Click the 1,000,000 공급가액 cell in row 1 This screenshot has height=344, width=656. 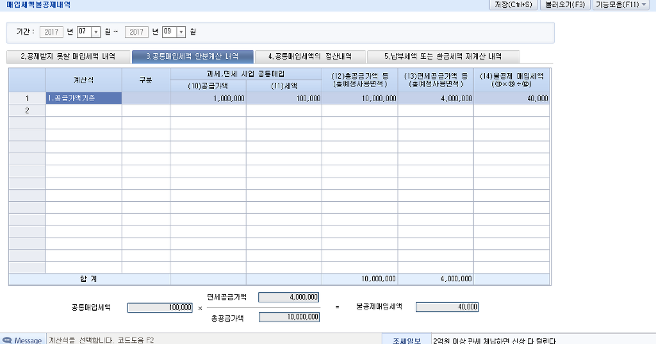pos(208,99)
